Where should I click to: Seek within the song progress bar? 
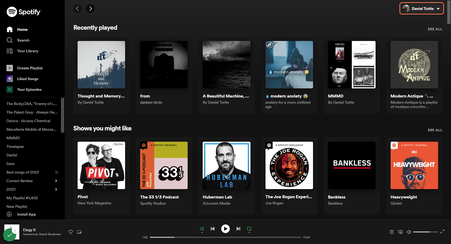(x=225, y=237)
